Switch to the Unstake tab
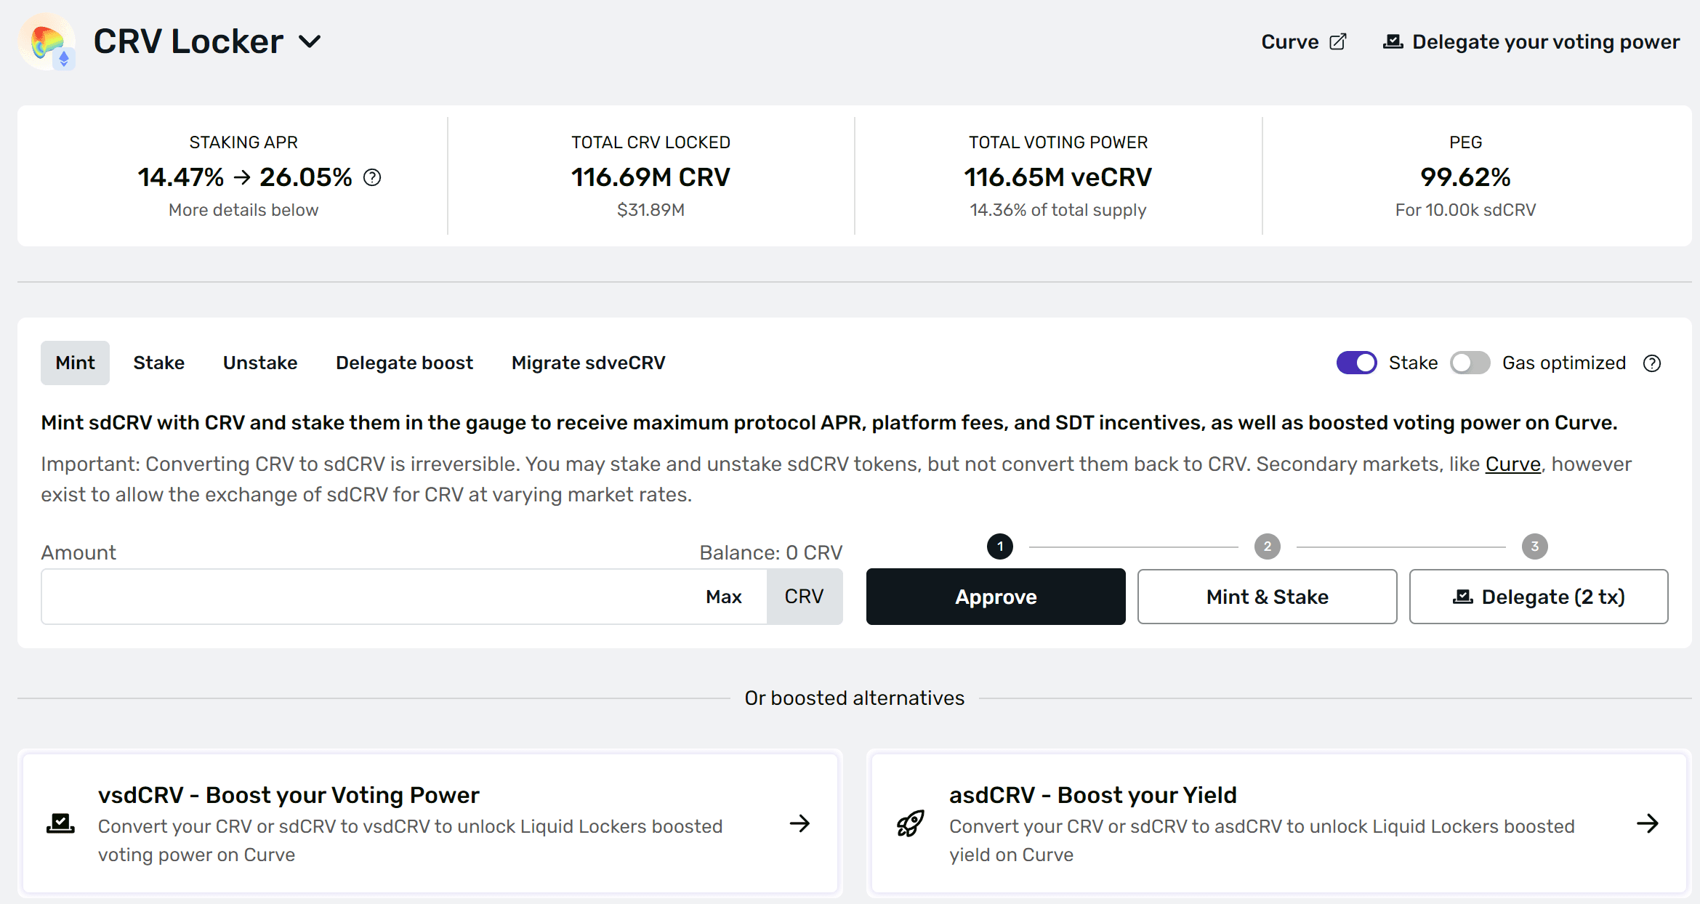This screenshot has height=904, width=1700. pyautogui.click(x=260, y=363)
